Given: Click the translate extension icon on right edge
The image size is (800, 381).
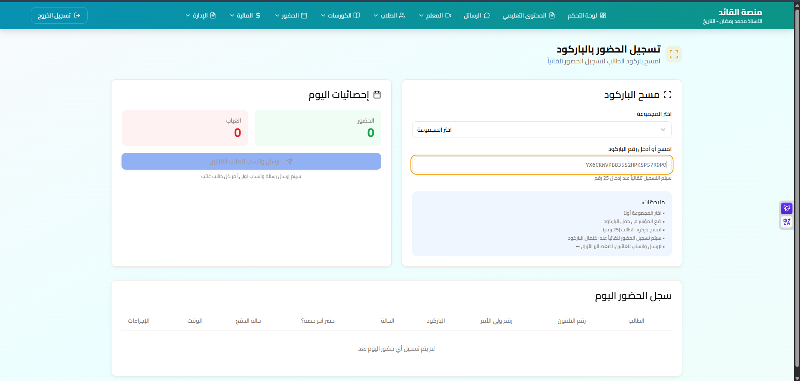Looking at the screenshot, I should tap(787, 222).
